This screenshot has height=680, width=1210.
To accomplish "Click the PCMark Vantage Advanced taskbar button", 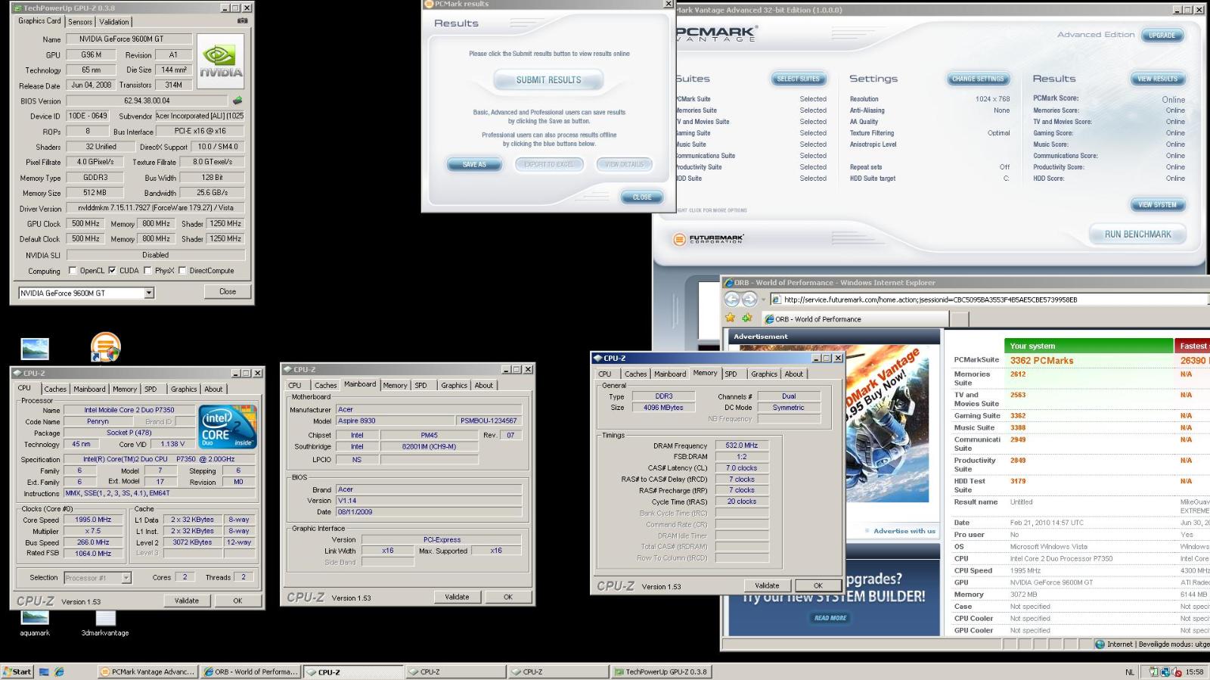I will coord(148,672).
